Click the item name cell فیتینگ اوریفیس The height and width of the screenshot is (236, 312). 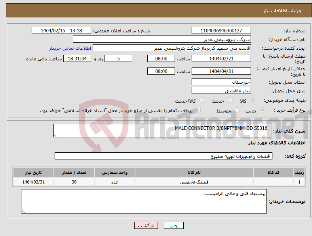coord(194,182)
